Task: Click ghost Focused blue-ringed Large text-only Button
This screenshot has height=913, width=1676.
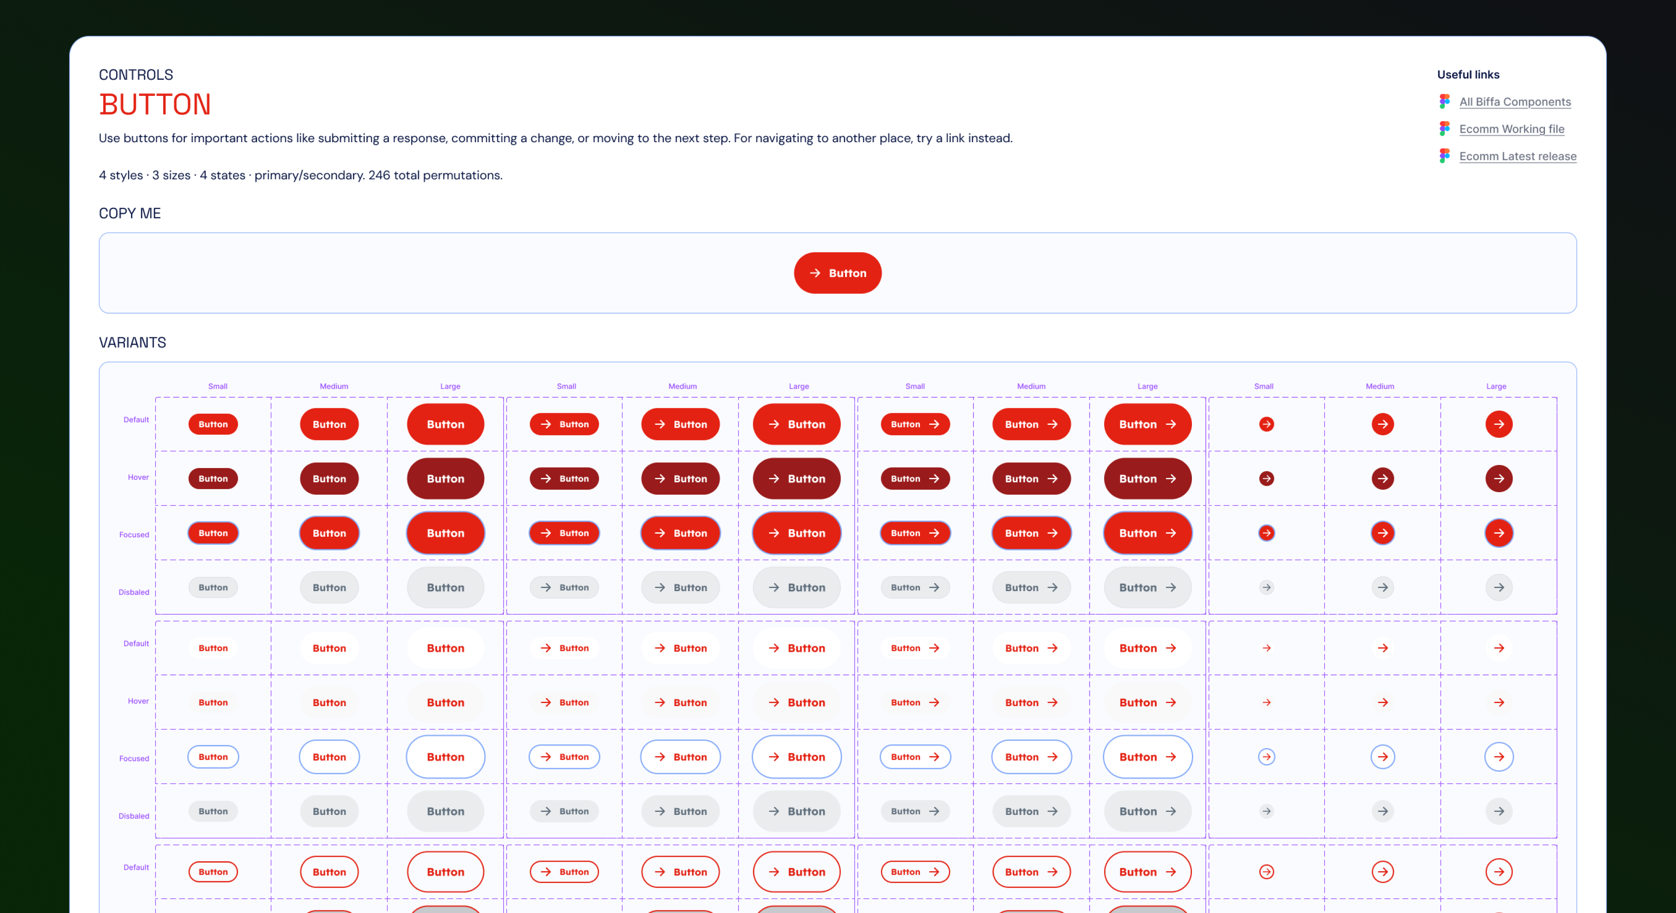Action: [445, 757]
